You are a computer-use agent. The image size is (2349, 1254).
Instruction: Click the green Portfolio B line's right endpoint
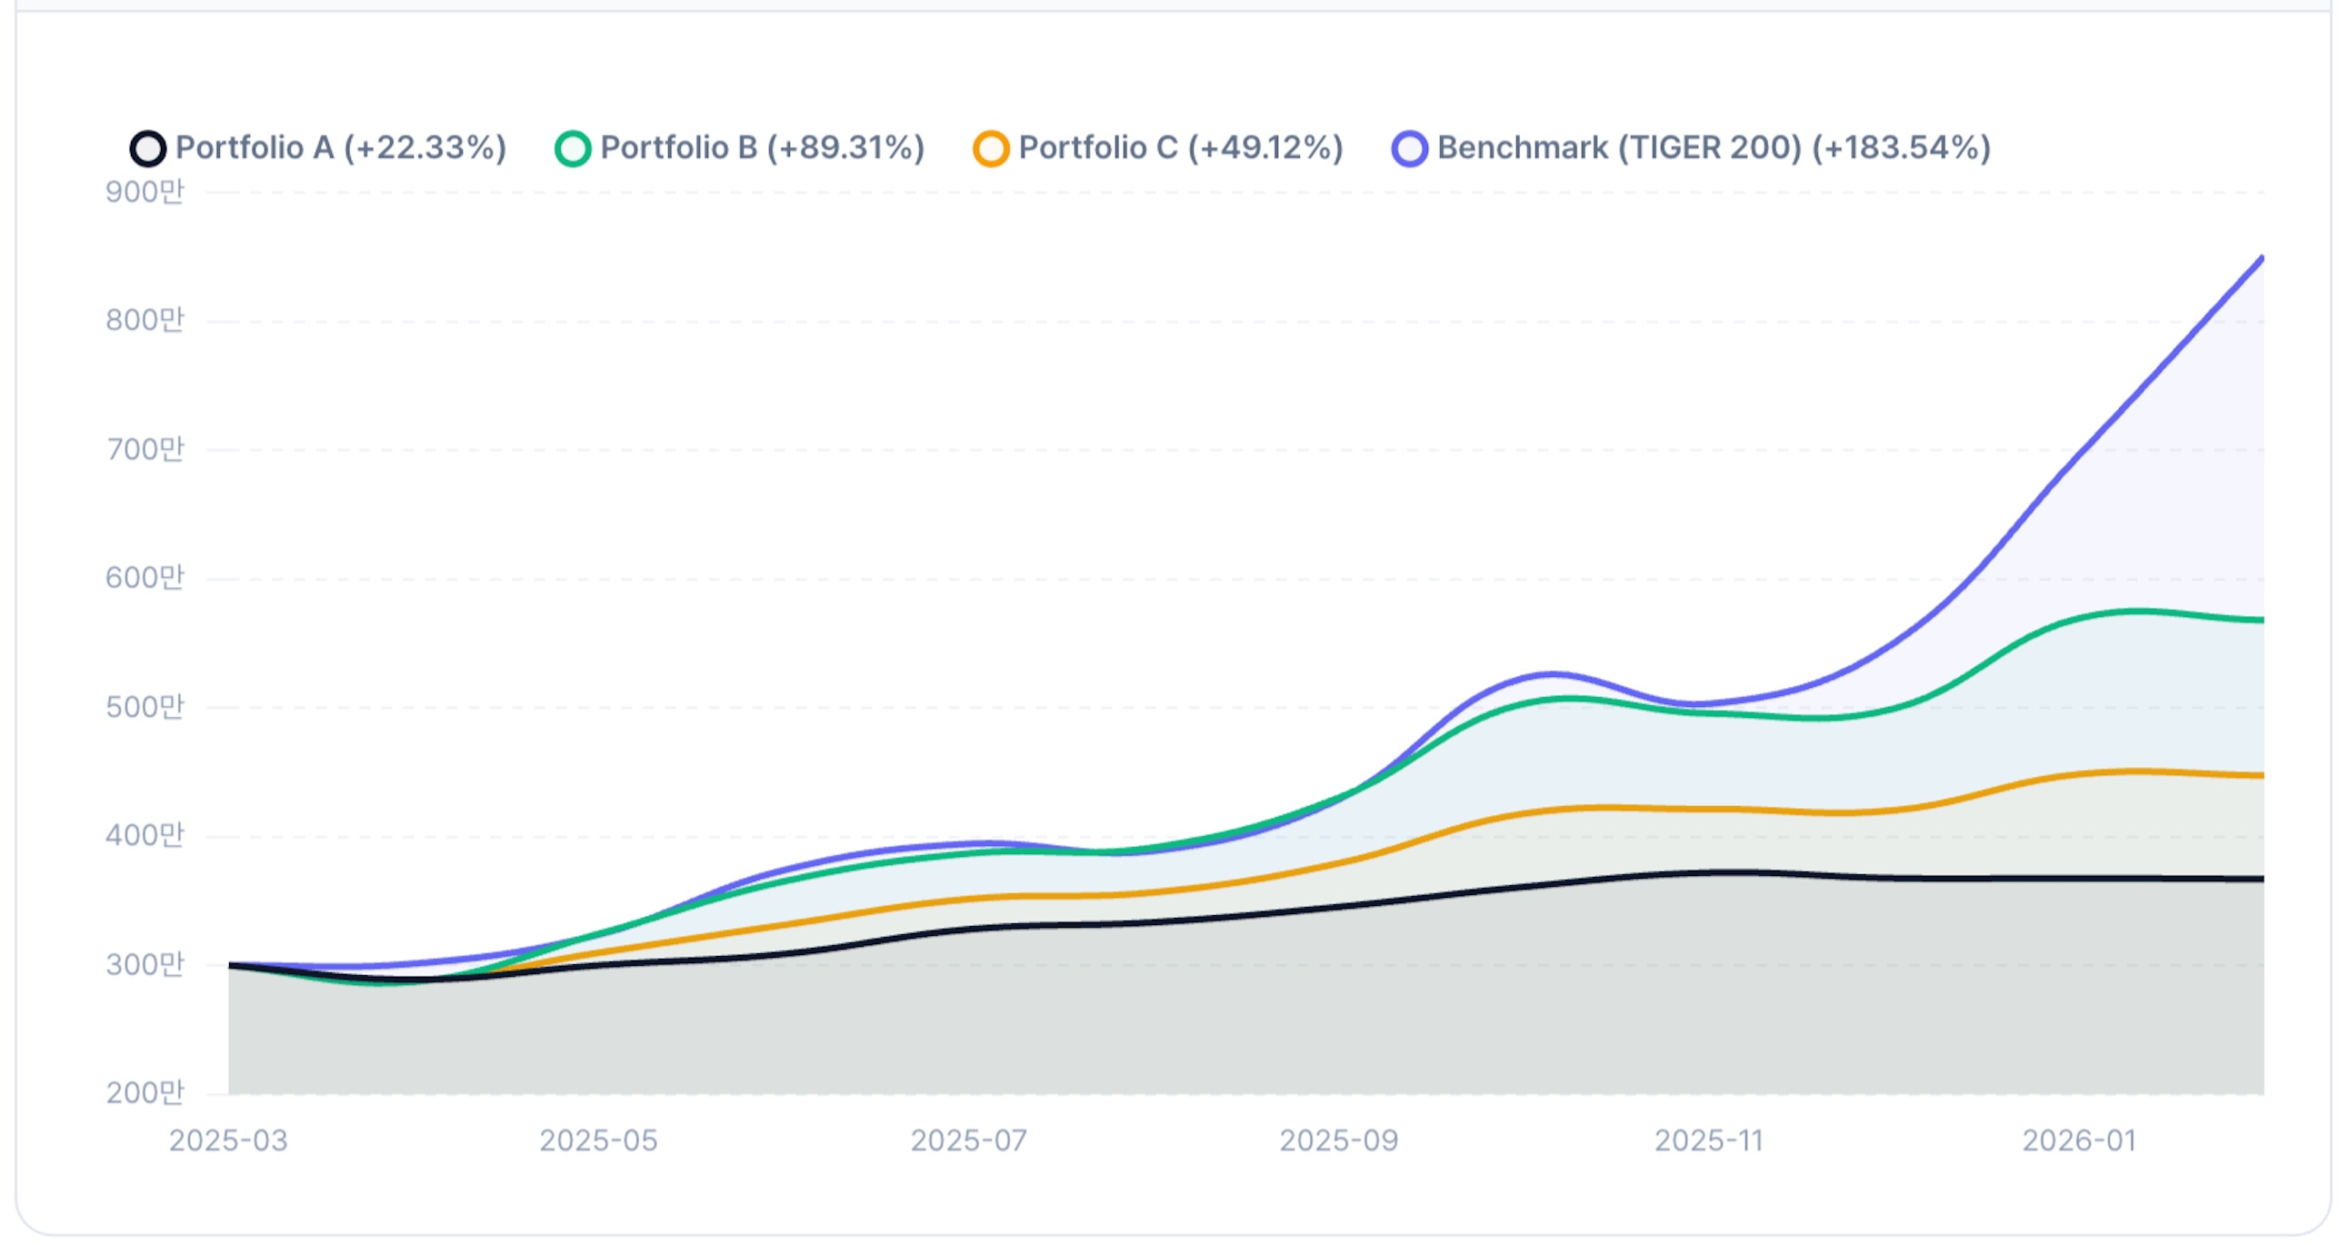[2262, 620]
